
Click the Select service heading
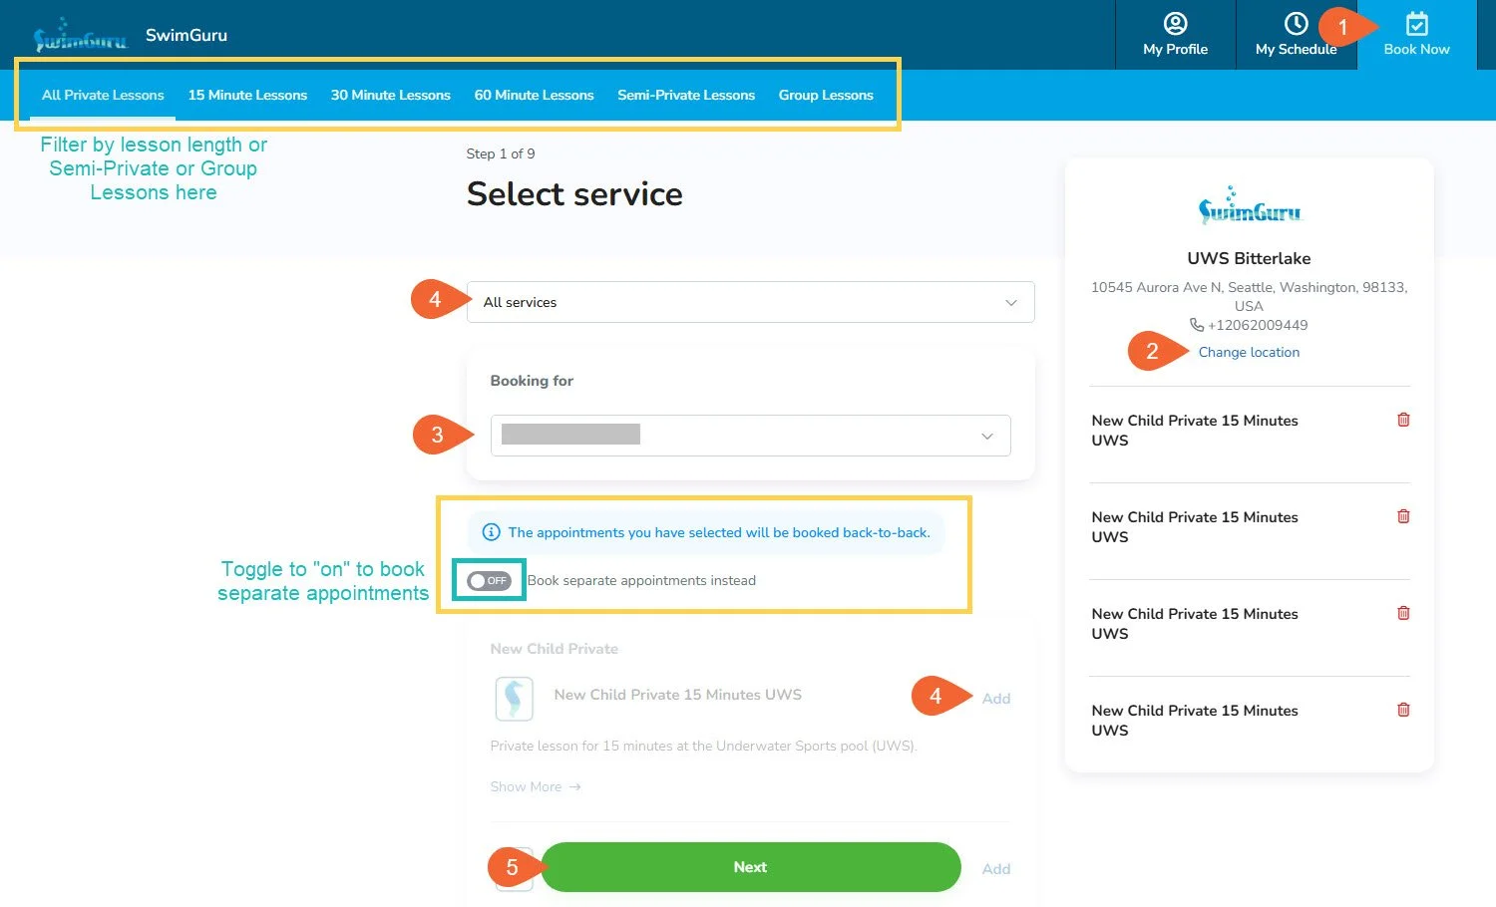click(574, 194)
